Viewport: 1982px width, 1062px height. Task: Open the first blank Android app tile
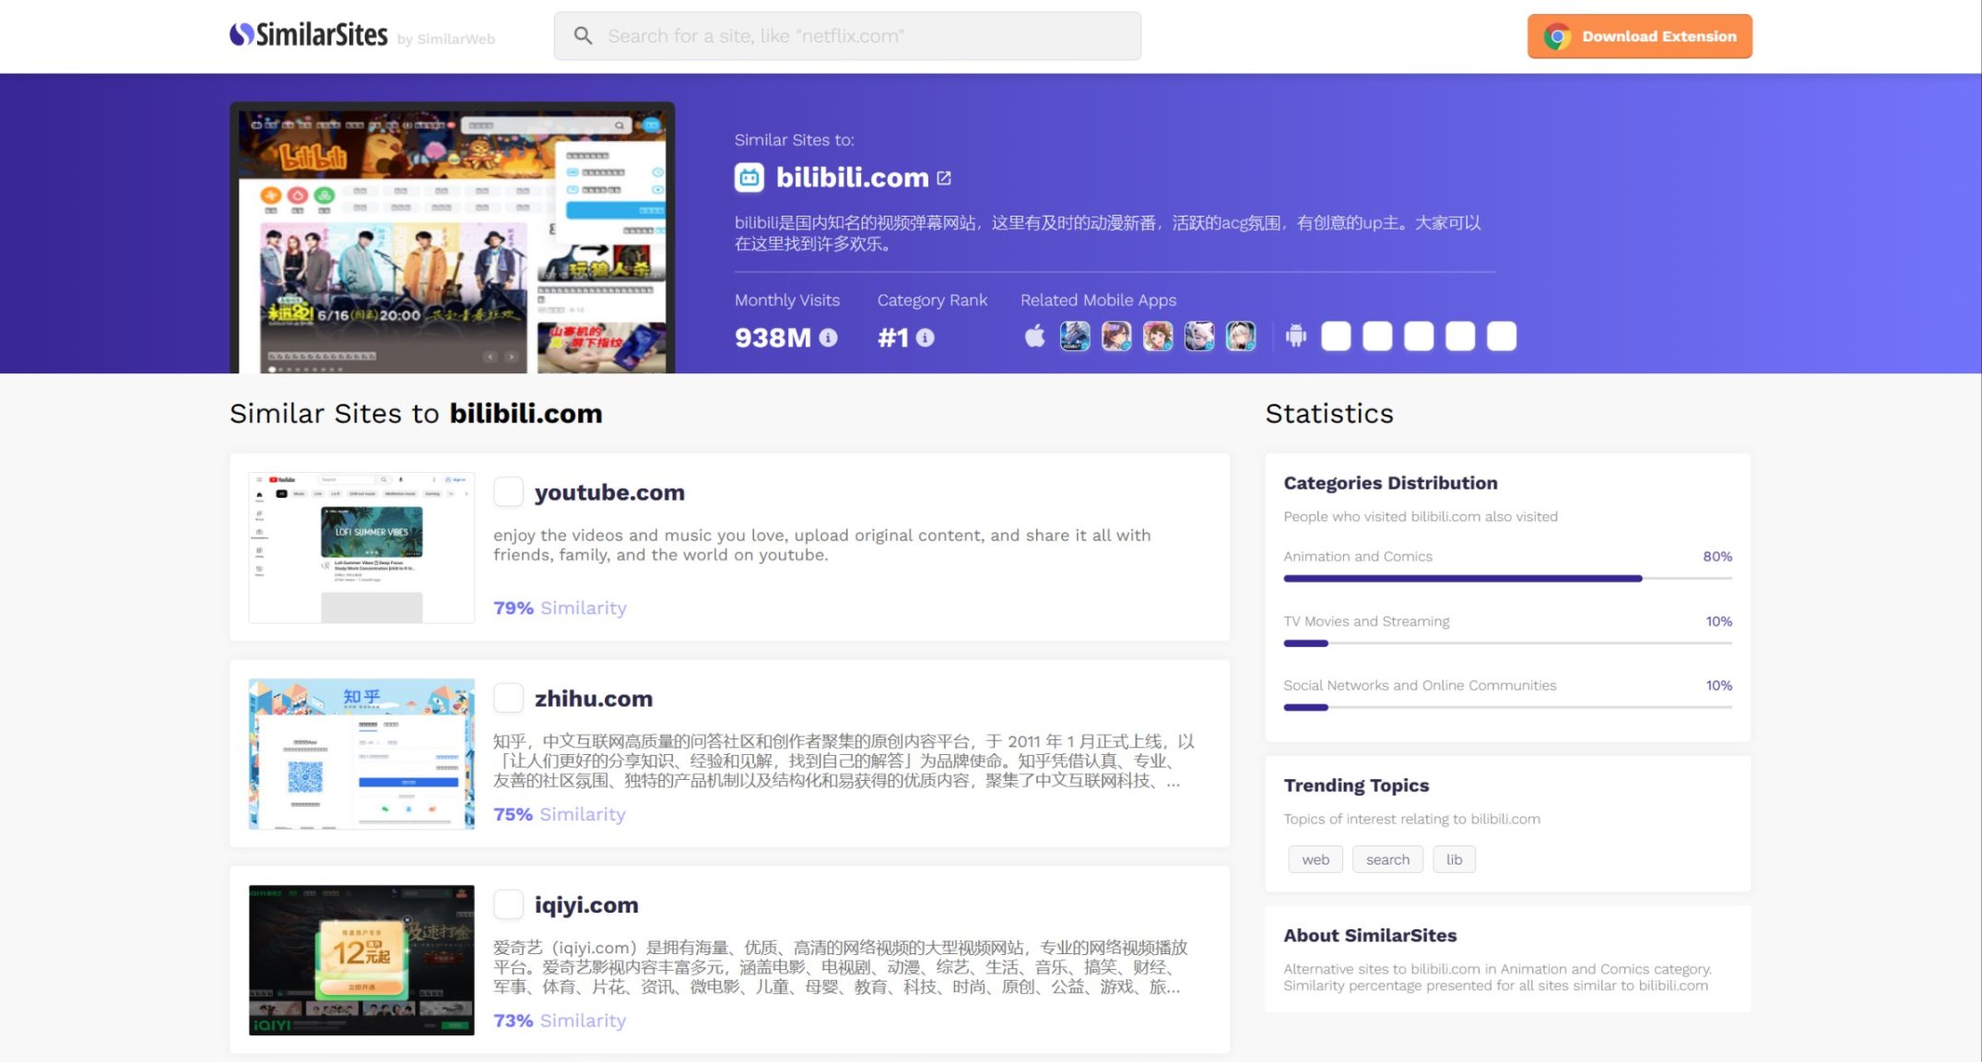1336,336
